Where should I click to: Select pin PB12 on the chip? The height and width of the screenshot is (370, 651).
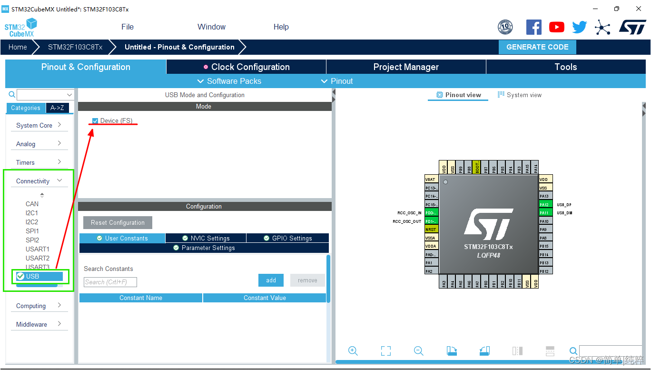click(x=546, y=271)
